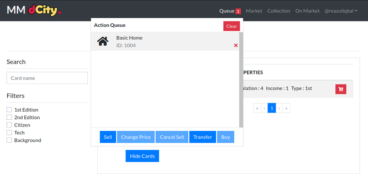The width and height of the screenshot is (368, 179).
Task: Click the Action Queue scrollbar
Action: click(241, 80)
